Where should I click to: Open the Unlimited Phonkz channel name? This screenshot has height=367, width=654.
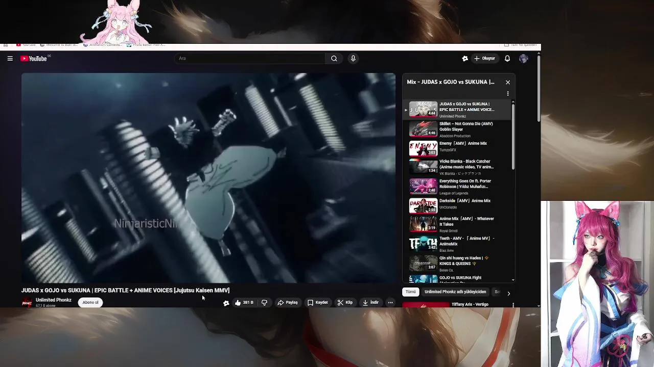(x=54, y=300)
